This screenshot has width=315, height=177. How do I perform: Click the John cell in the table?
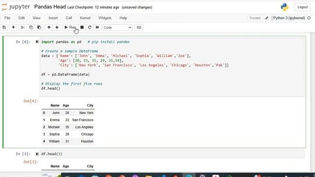pos(56,113)
